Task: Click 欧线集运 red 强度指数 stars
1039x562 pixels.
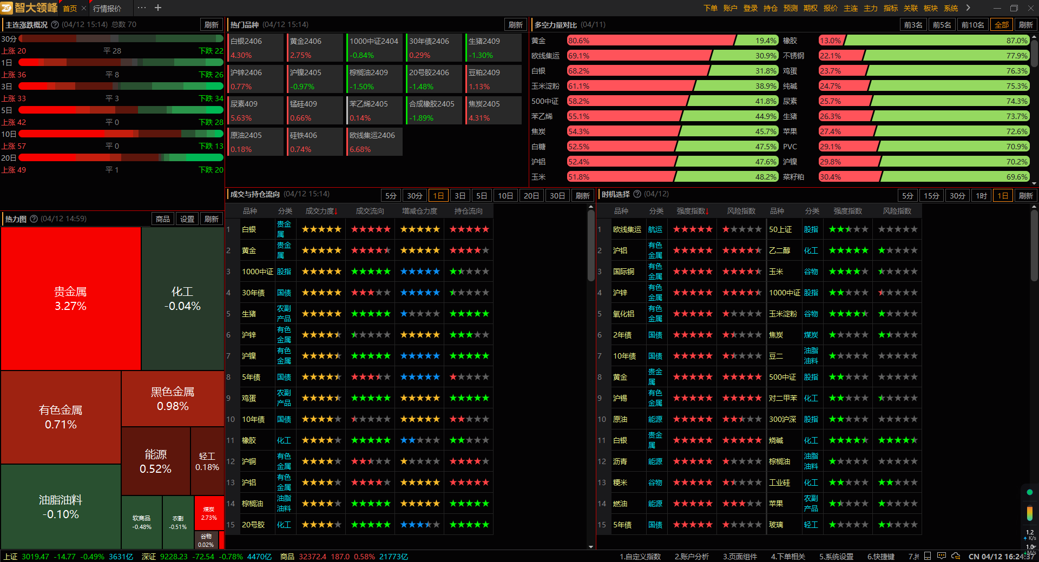Action: 693,229
